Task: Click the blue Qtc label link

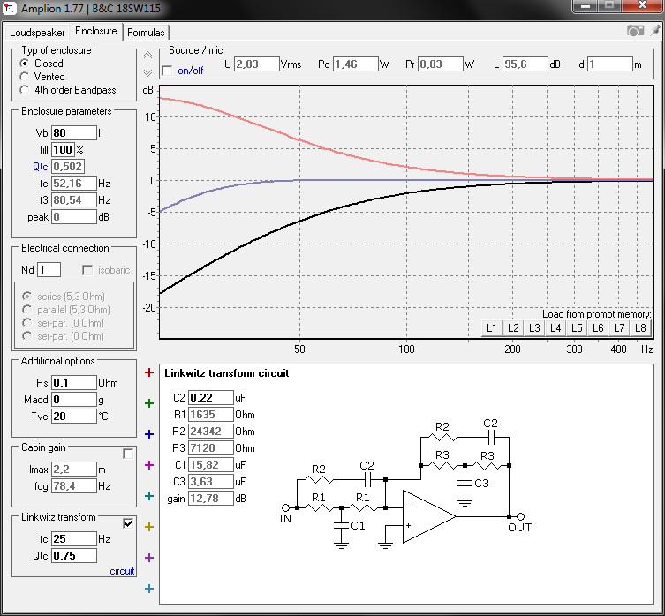Action: click(x=41, y=167)
